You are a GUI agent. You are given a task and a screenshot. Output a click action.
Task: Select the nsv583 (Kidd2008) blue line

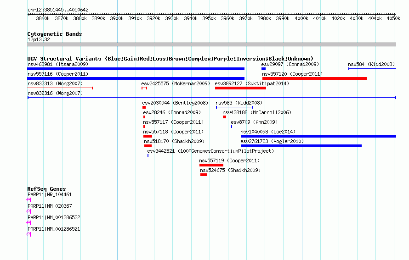pos(234,107)
